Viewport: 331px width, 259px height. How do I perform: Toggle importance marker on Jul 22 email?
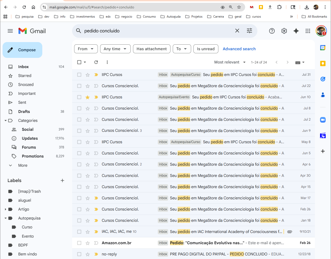[96, 86]
